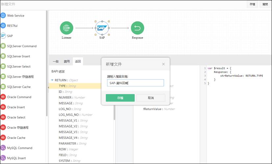Select the Listener node on canvas
The width and height of the screenshot is (272, 164).
pos(67,28)
